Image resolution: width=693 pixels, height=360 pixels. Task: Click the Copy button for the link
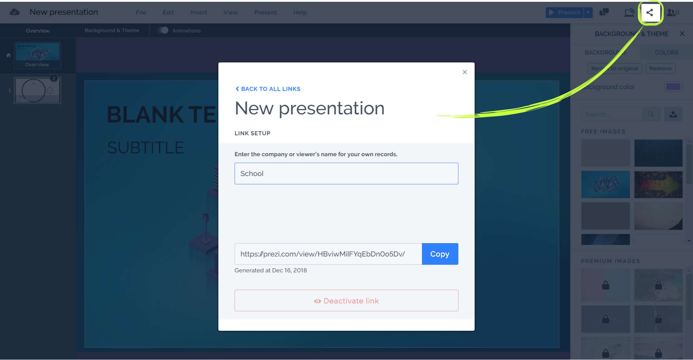(440, 254)
